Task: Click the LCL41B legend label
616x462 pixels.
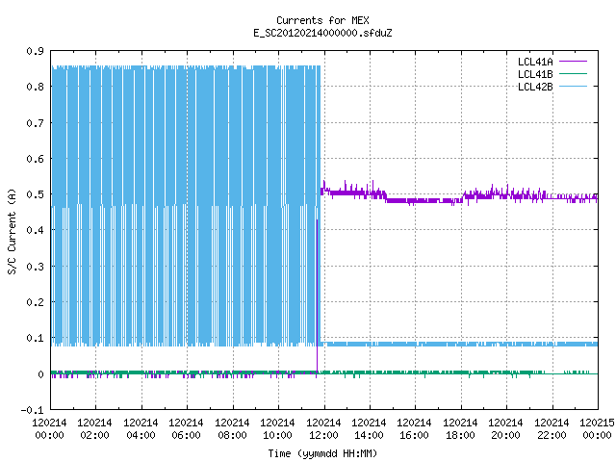Action: [535, 74]
